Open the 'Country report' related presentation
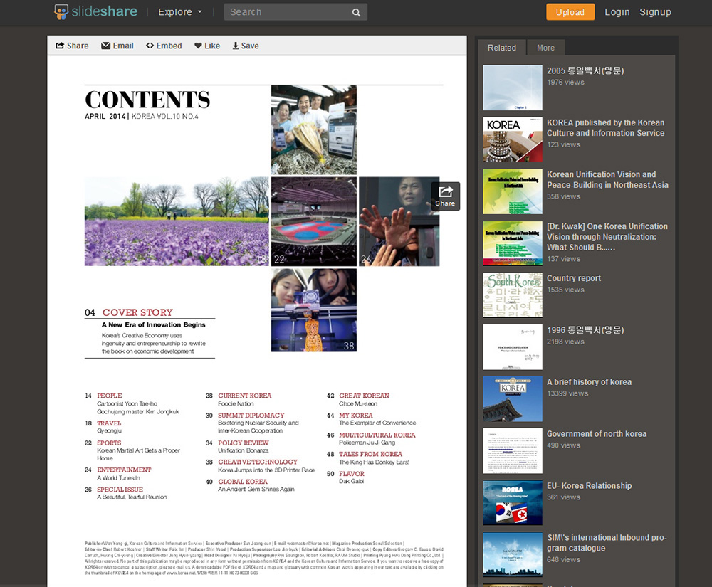This screenshot has height=587, width=712. (x=573, y=278)
